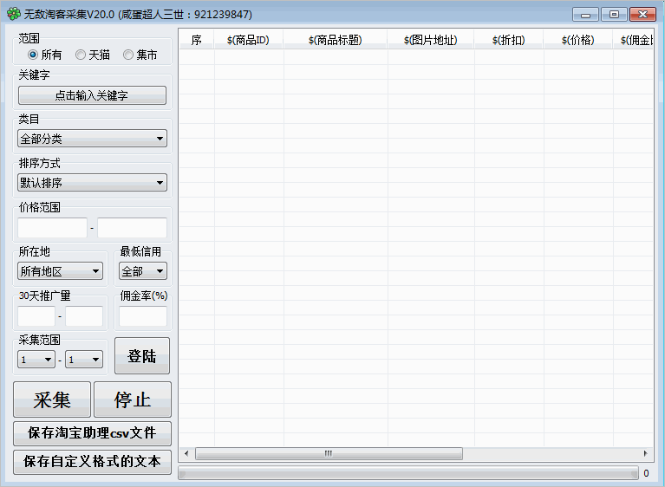Click the 30天推广量 minimum field
This screenshot has width=665, height=487.
point(36,316)
